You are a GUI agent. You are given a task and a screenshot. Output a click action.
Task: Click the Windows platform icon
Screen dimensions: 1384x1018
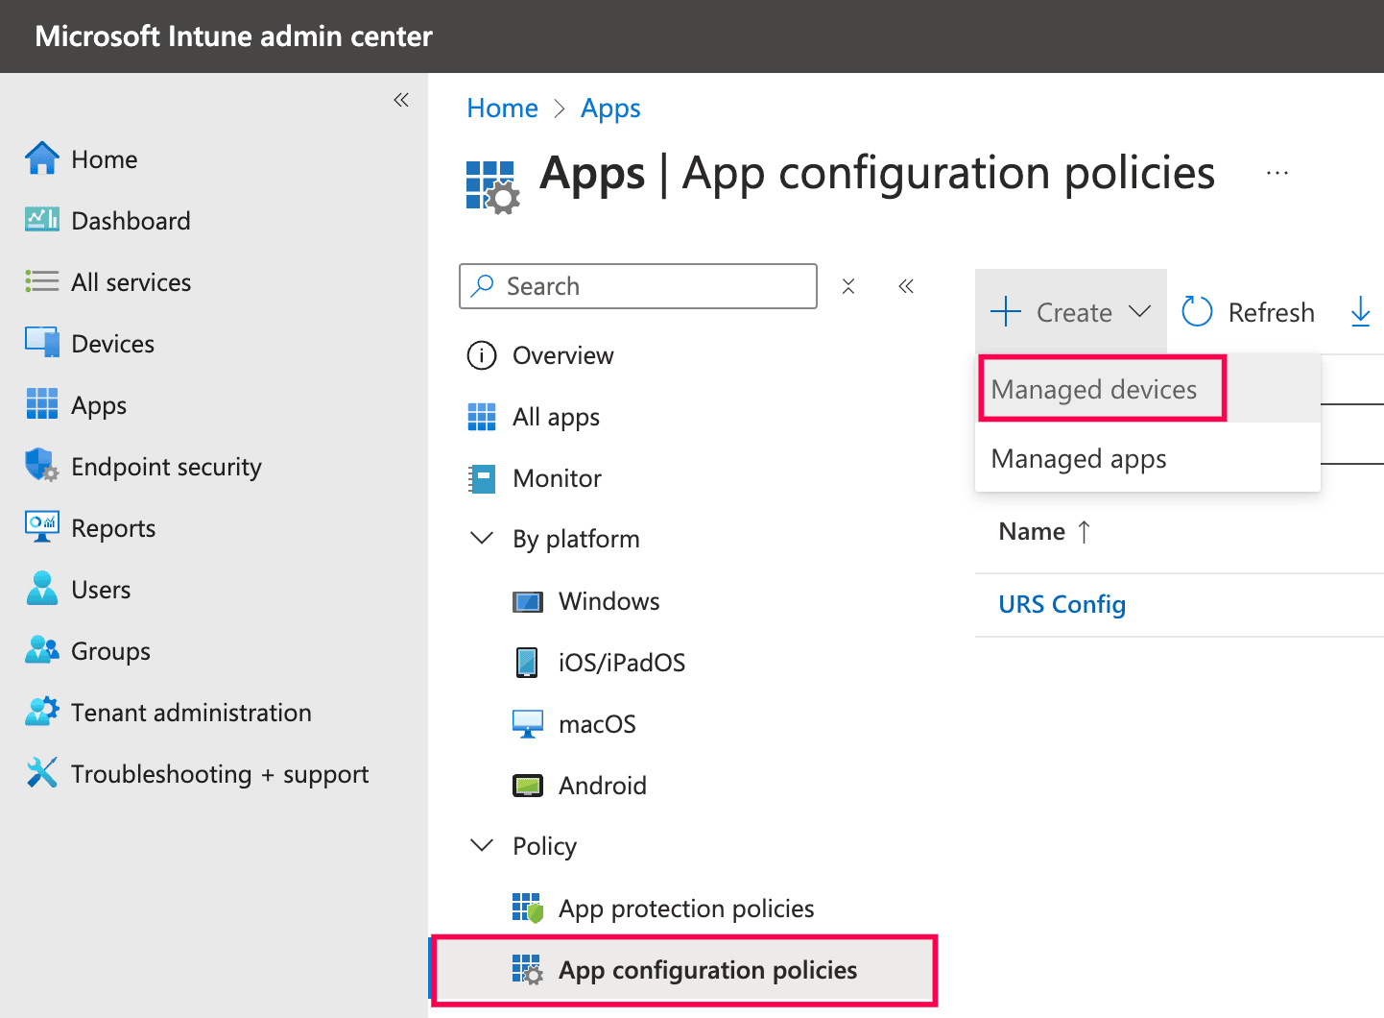(527, 602)
